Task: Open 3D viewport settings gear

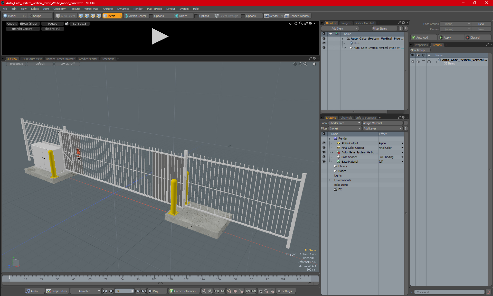Action: coord(314,64)
